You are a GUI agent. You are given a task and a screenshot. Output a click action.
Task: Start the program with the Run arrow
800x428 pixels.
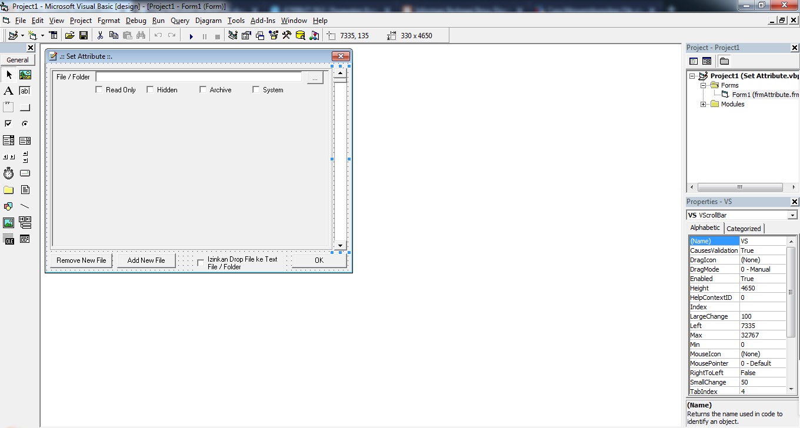[191, 36]
